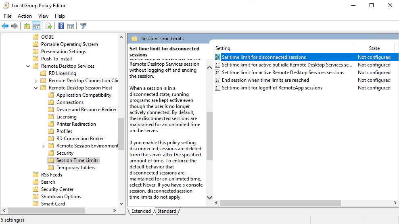Select the Security folder in the tree

coord(65,153)
